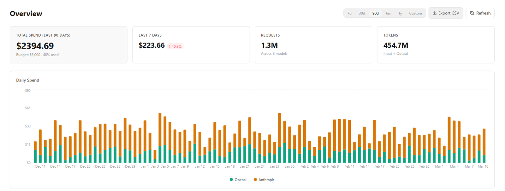Click the orange Anthropic legend dot

coord(255,180)
